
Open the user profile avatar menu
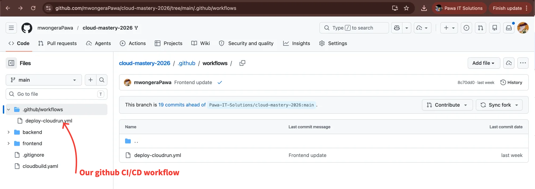coord(523,28)
